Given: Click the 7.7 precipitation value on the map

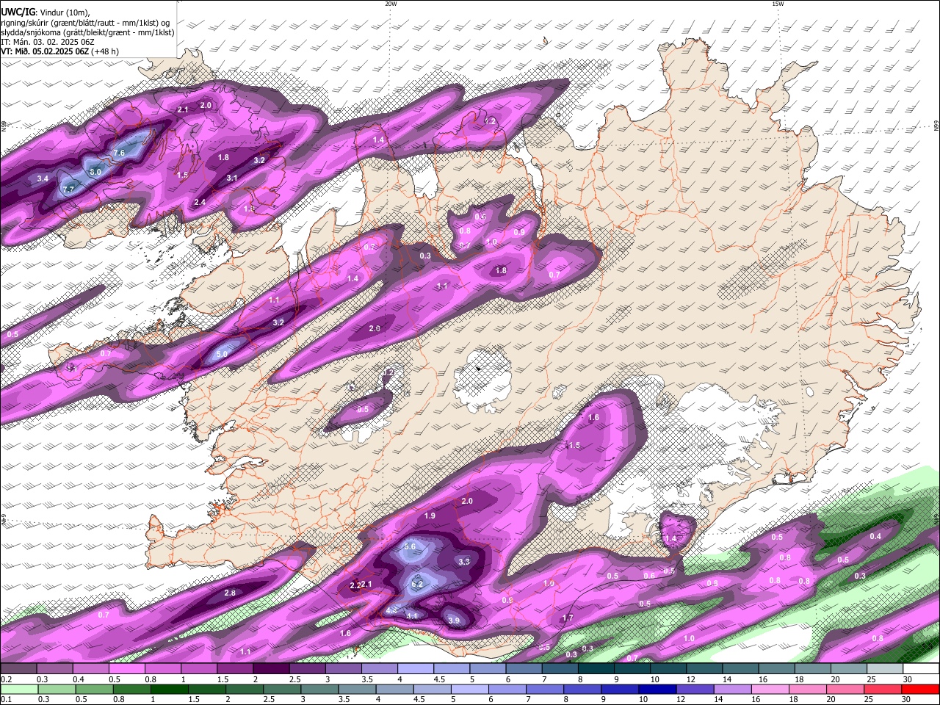Looking at the screenshot, I should point(68,189).
